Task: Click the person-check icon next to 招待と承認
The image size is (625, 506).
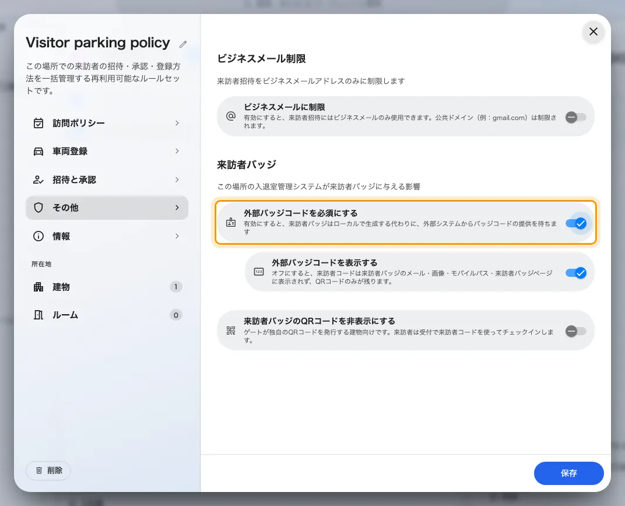Action: point(38,180)
